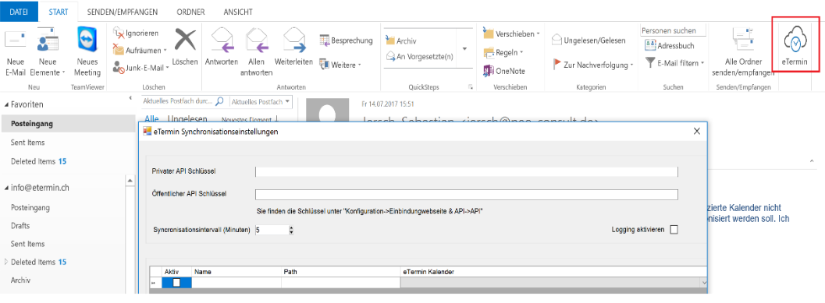
Task: Open the Regeln dropdown
Action: point(503,52)
